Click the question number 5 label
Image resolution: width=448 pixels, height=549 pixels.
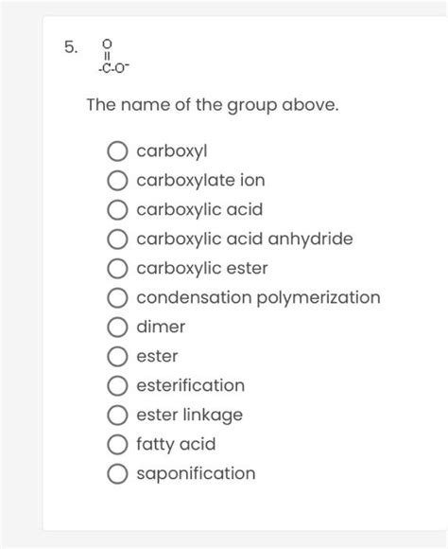[x=71, y=46]
